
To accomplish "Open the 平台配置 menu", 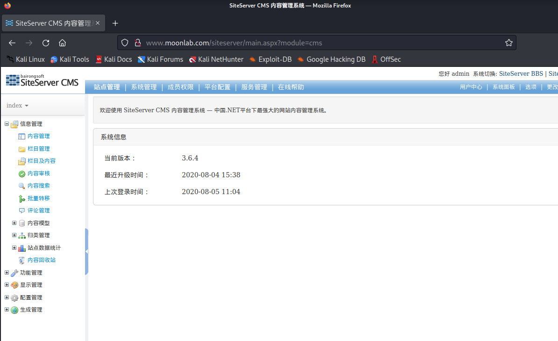I will pyautogui.click(x=217, y=87).
